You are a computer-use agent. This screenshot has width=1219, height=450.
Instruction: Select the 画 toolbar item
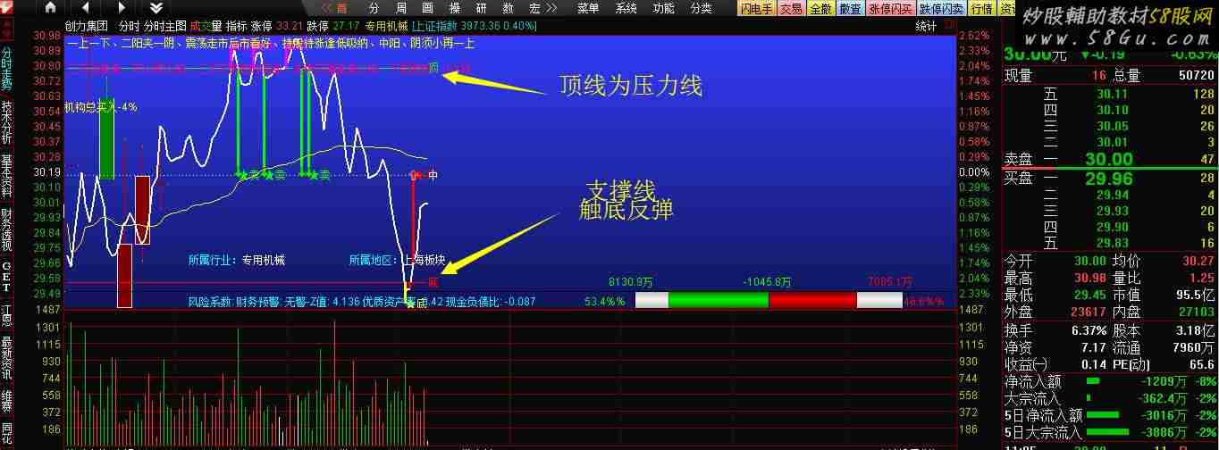coord(427,8)
